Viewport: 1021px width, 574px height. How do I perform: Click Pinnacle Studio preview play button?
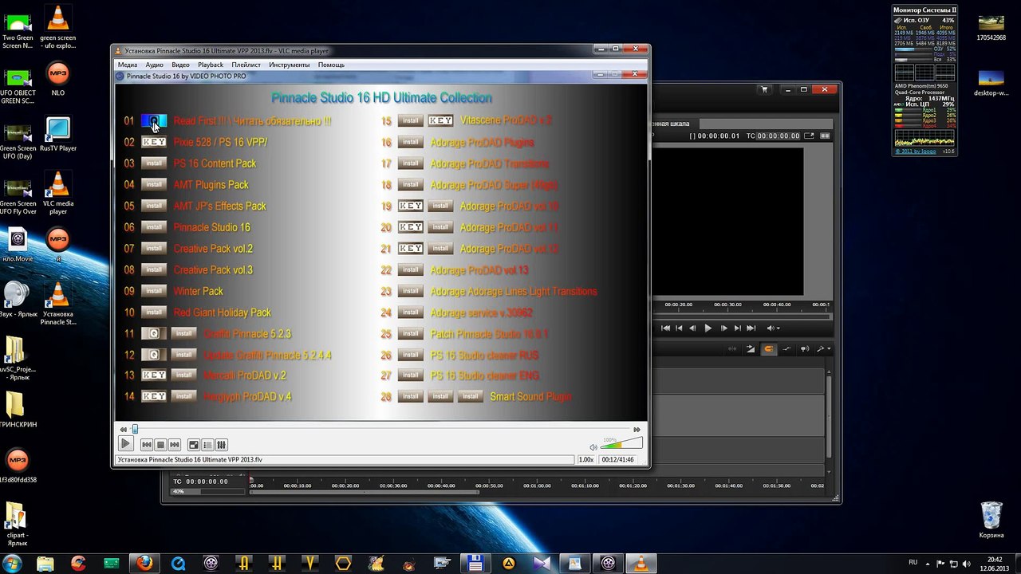tap(708, 328)
